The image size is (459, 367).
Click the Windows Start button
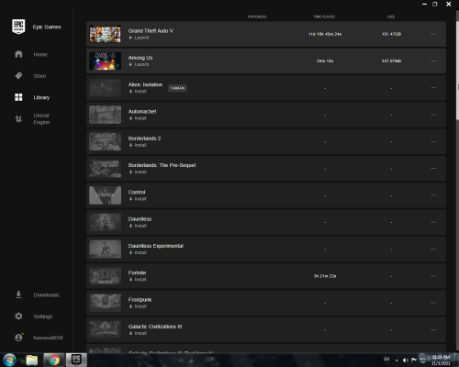click(10, 360)
